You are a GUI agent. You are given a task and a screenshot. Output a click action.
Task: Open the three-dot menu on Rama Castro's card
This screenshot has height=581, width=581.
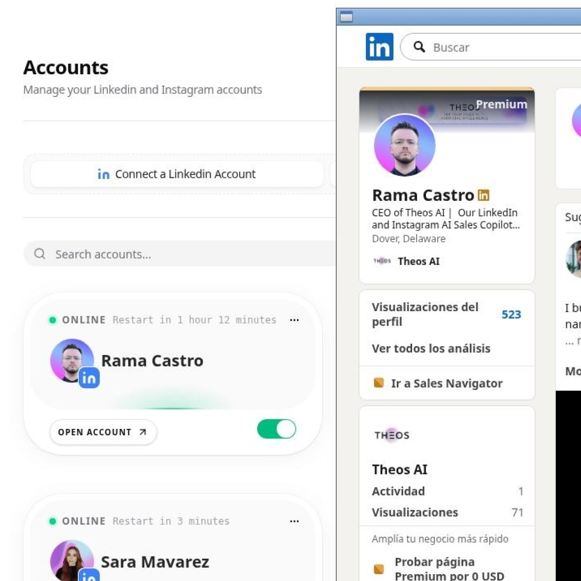point(294,320)
